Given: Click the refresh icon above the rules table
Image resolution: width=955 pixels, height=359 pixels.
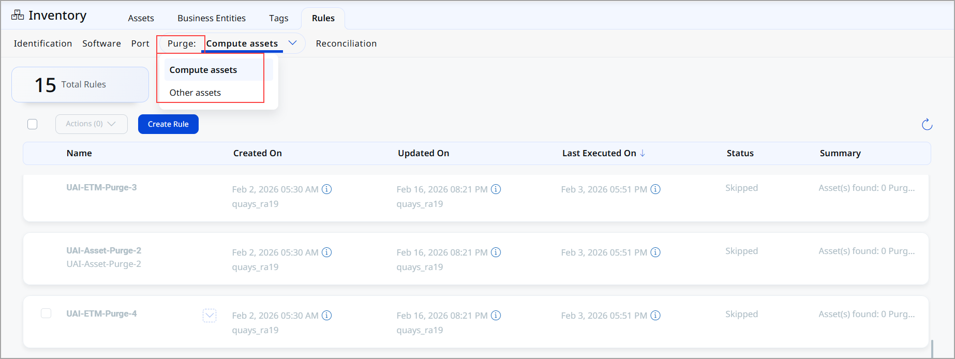Looking at the screenshot, I should [x=927, y=124].
